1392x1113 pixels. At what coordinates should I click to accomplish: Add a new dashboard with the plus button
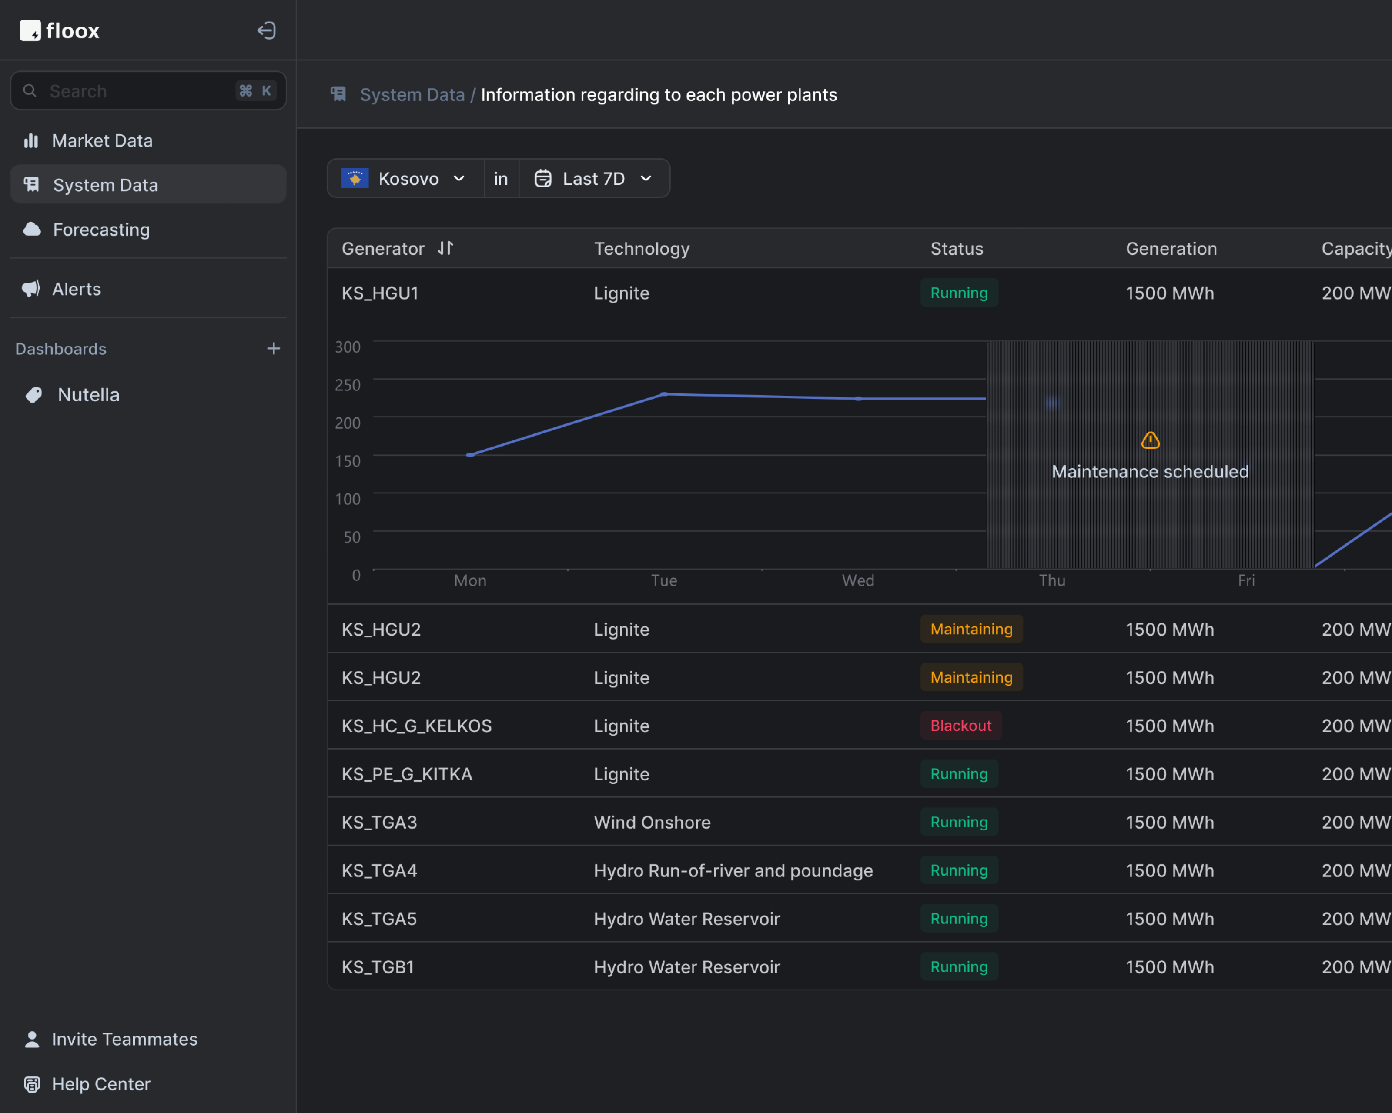(x=274, y=348)
